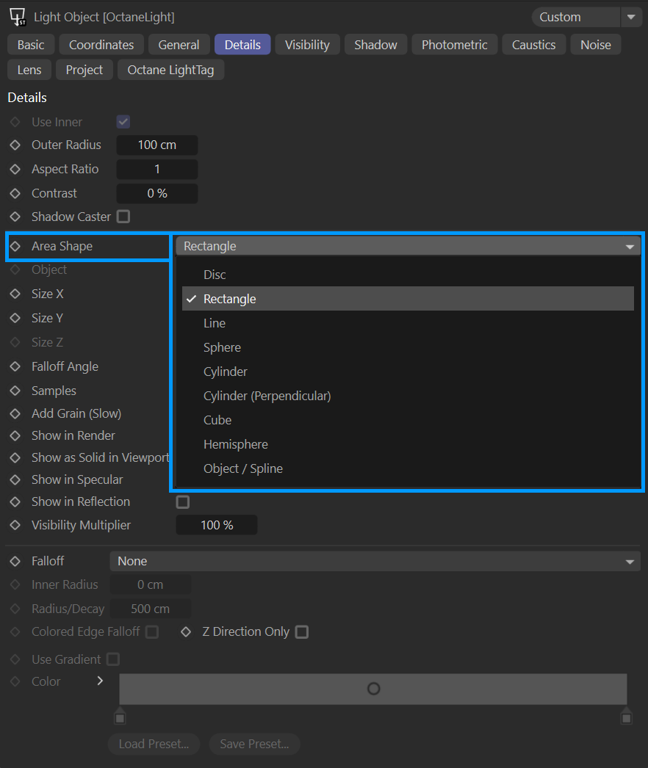Screen dimensions: 648x768
Task: Enable the Shadow Caster checkbox
Action: click(x=123, y=217)
